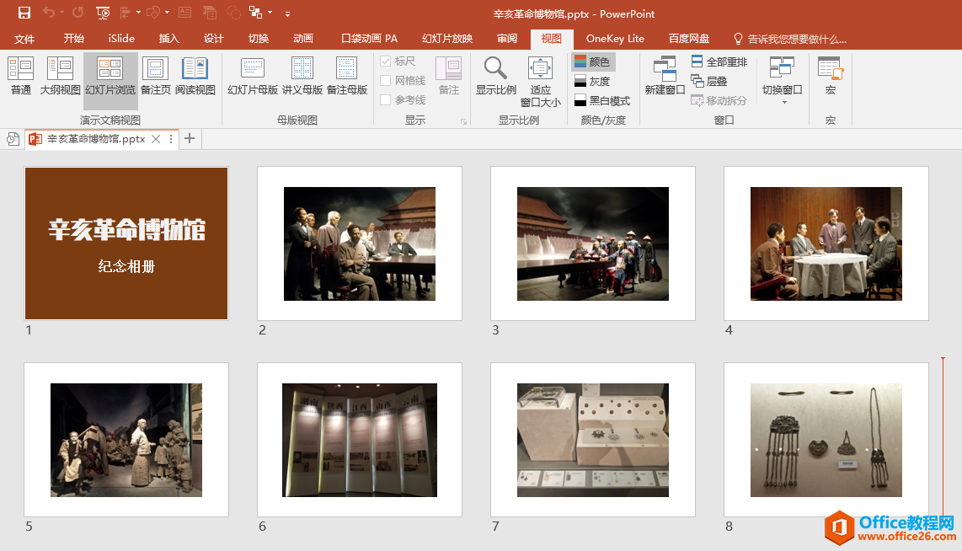Select Notes Page (备注页) view
962x551 pixels.
pos(155,76)
